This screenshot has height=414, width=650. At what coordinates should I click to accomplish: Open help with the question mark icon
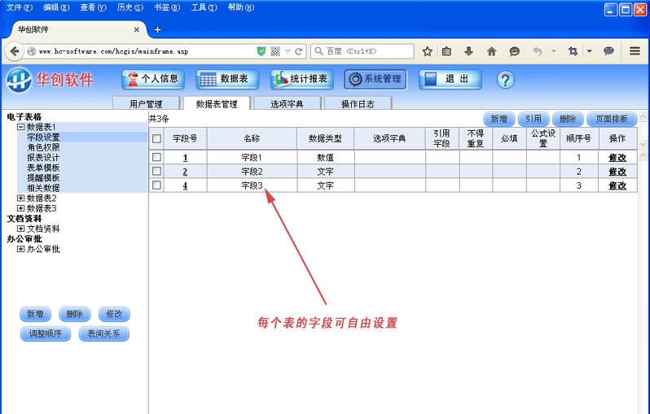[505, 80]
